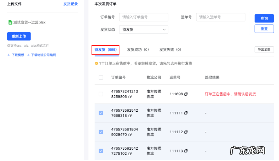Viewport: 279px width, 161px height.
Task: Click 南方传媒物流 in the 111111 row
Action: point(154,113)
